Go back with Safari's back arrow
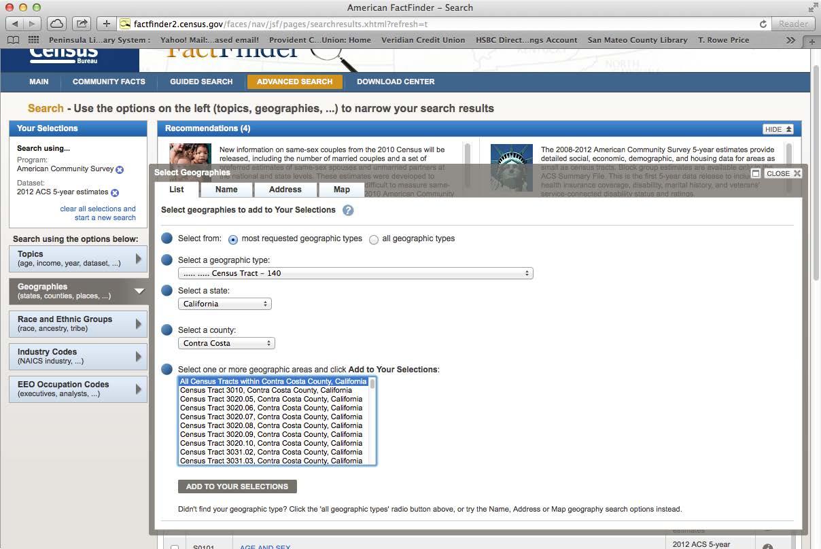821x549 pixels. 15,24
